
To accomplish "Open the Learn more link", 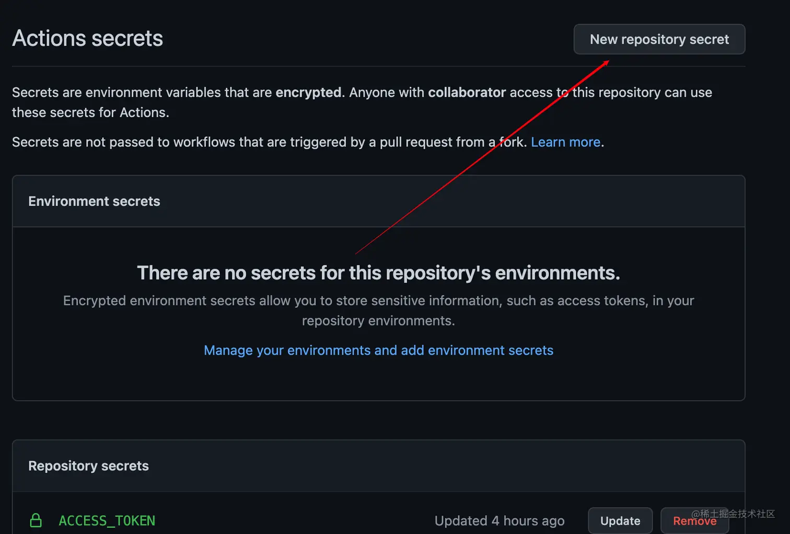I will [565, 142].
